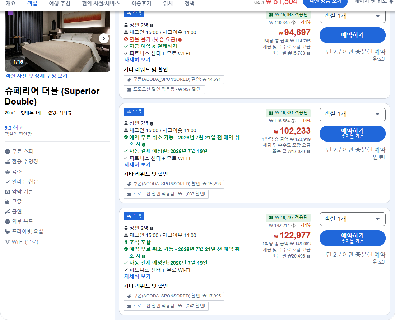The height and width of the screenshot is (320, 395).
Task: Click 자세히 보기 in the breakfast-included offer
Action: (137, 277)
